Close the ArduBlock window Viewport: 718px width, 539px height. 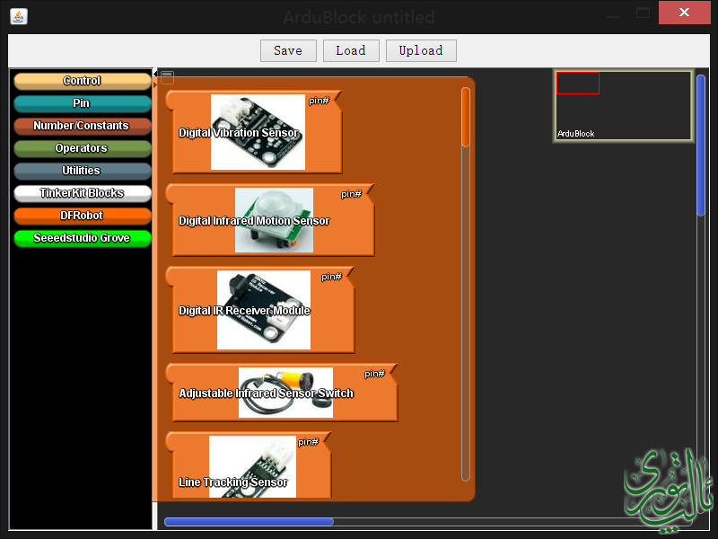(685, 13)
